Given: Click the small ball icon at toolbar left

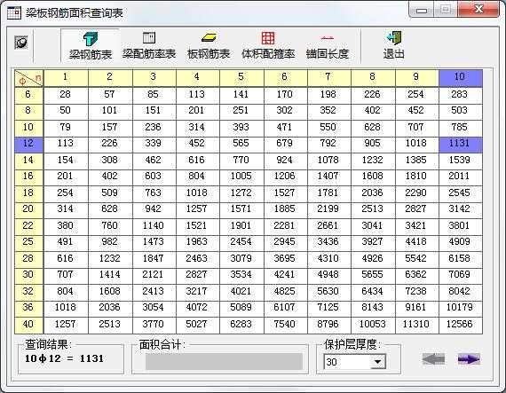Looking at the screenshot, I should pyautogui.click(x=21, y=43).
